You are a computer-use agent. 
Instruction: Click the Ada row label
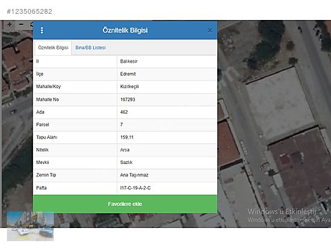click(x=40, y=112)
